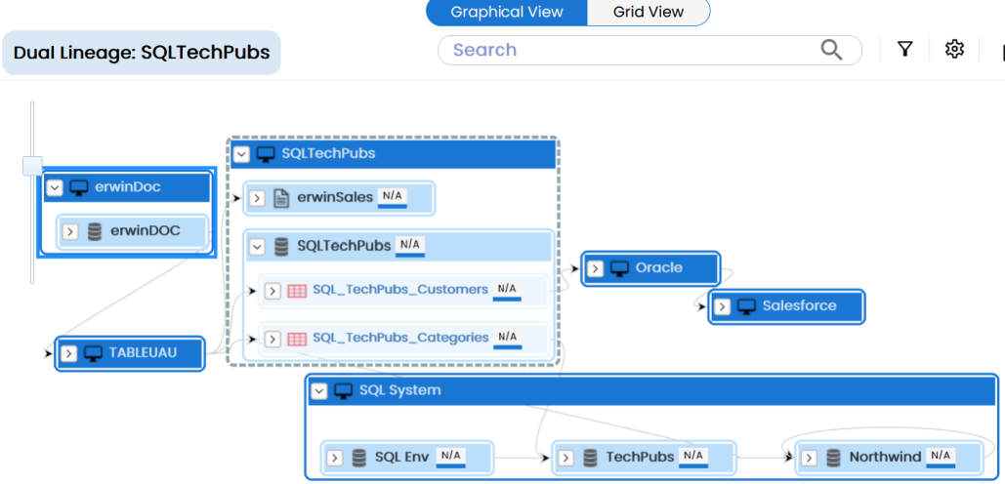The image size is (1005, 484).
Task: Click the magnifying glass search icon
Action: 831,50
